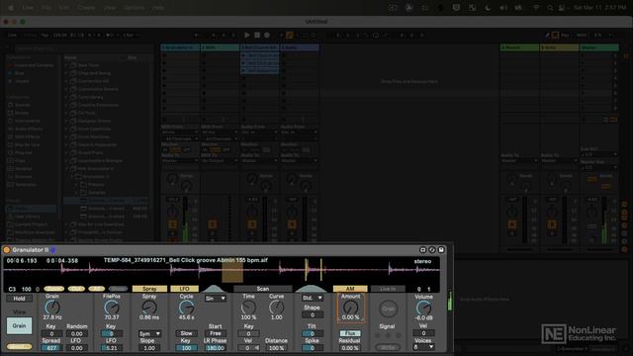This screenshot has height=356, width=633.
Task: Click the save preset disk icon in Granulator II
Action: (441, 250)
